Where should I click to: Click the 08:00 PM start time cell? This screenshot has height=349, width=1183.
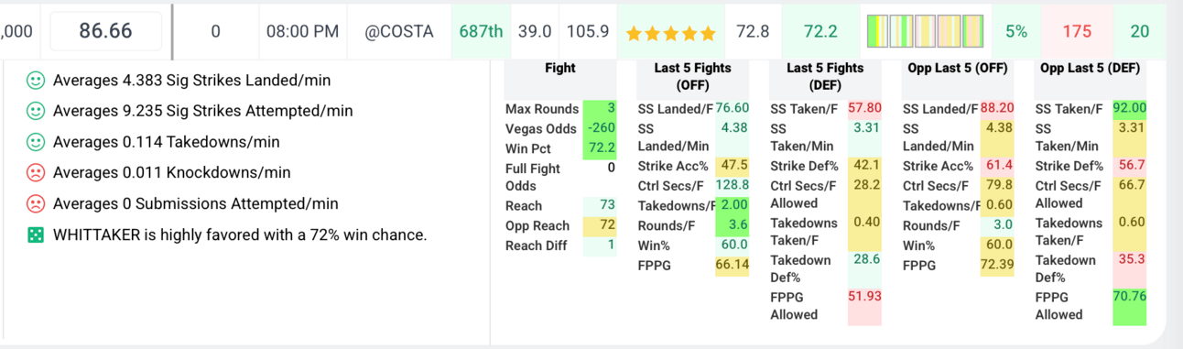tap(302, 31)
